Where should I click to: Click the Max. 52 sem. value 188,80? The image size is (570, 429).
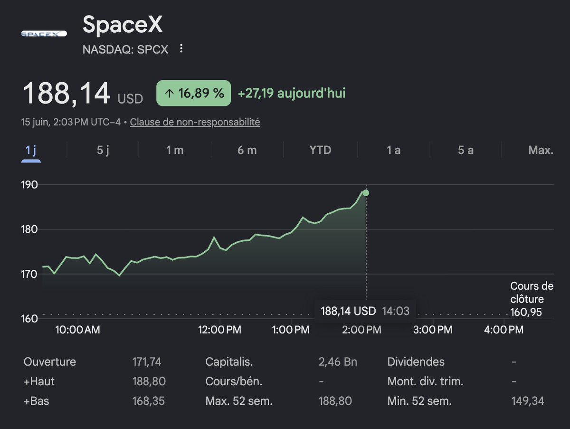pyautogui.click(x=335, y=401)
